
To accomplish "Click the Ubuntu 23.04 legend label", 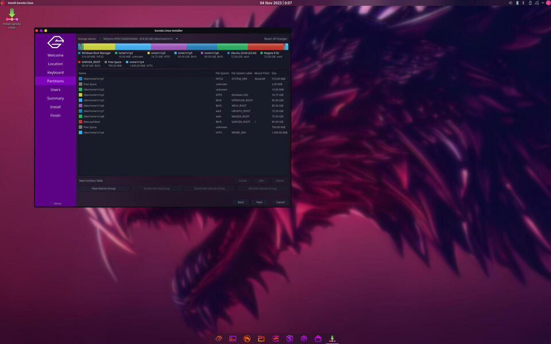I will (x=243, y=53).
